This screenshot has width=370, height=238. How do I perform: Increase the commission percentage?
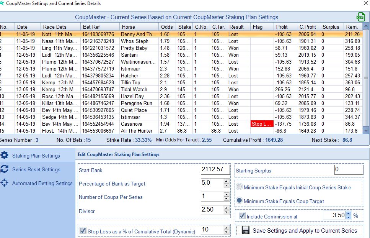(x=348, y=213)
